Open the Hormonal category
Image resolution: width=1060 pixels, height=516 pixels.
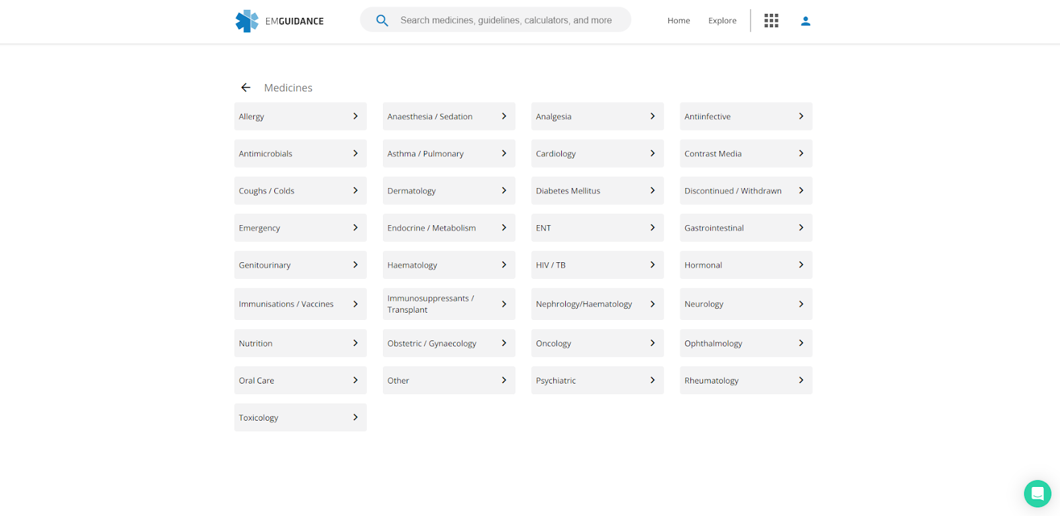746,265
